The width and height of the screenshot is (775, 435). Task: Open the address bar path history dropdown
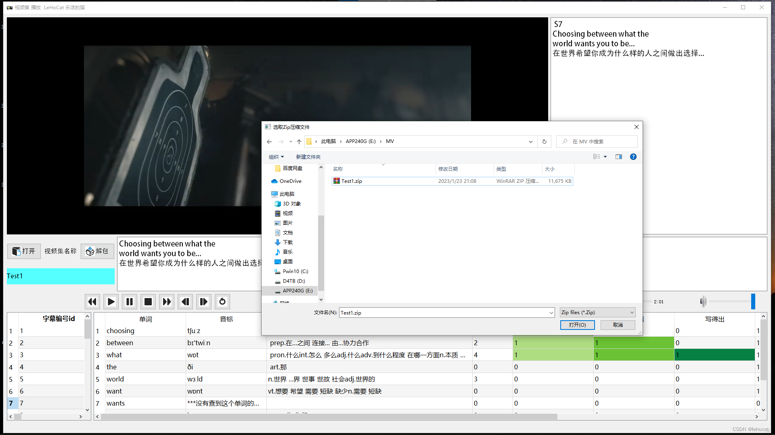pos(530,142)
